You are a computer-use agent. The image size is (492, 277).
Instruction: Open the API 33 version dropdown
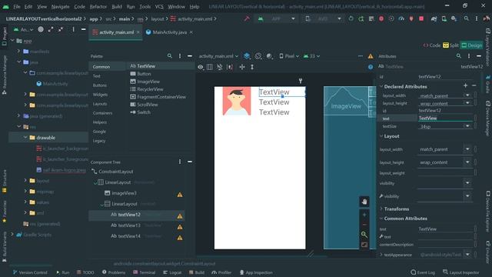pos(311,56)
